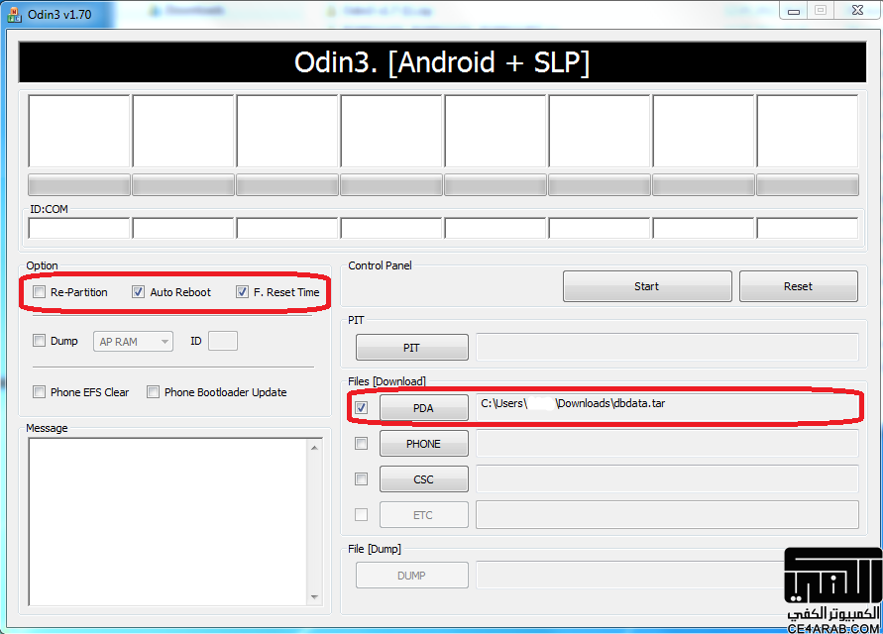The image size is (883, 634).
Task: Click inside the Message log area
Action: click(x=167, y=521)
